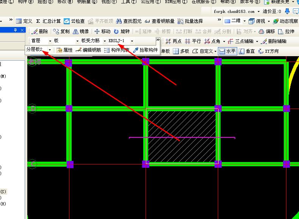Open the KBSLJ-1 component dropdown
Image resolution: width=299 pixels, height=219 pixels.
(x=132, y=41)
